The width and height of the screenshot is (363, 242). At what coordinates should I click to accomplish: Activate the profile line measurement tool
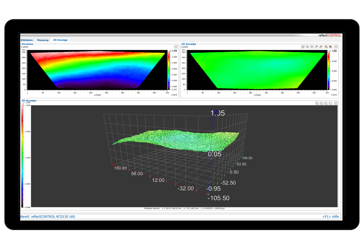[x=316, y=47]
